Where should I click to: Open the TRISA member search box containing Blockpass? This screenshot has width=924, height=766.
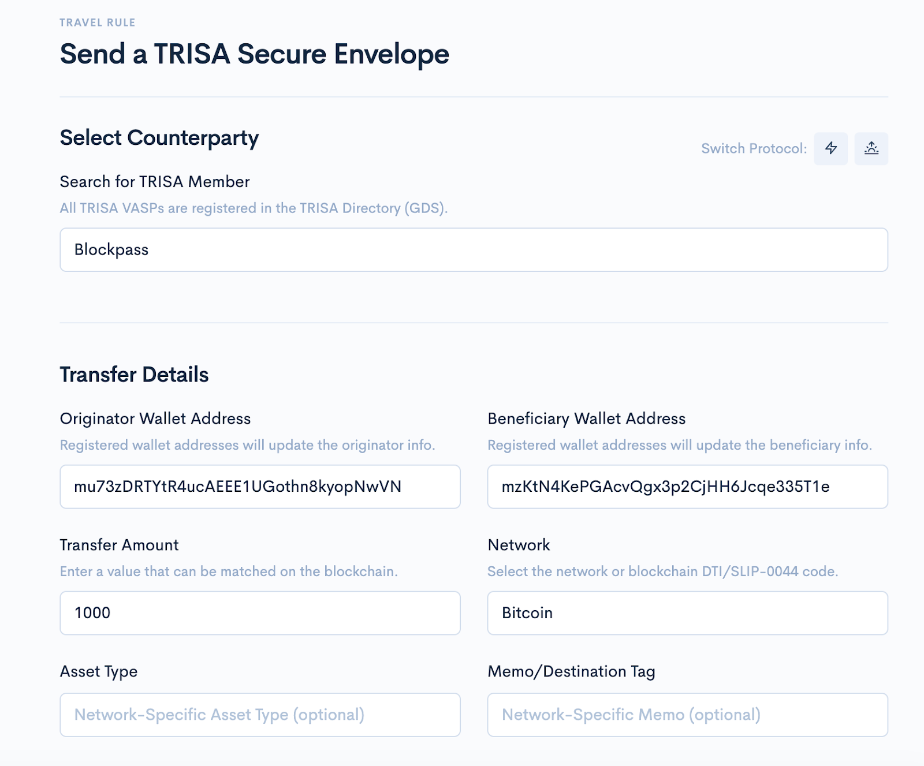tap(474, 250)
